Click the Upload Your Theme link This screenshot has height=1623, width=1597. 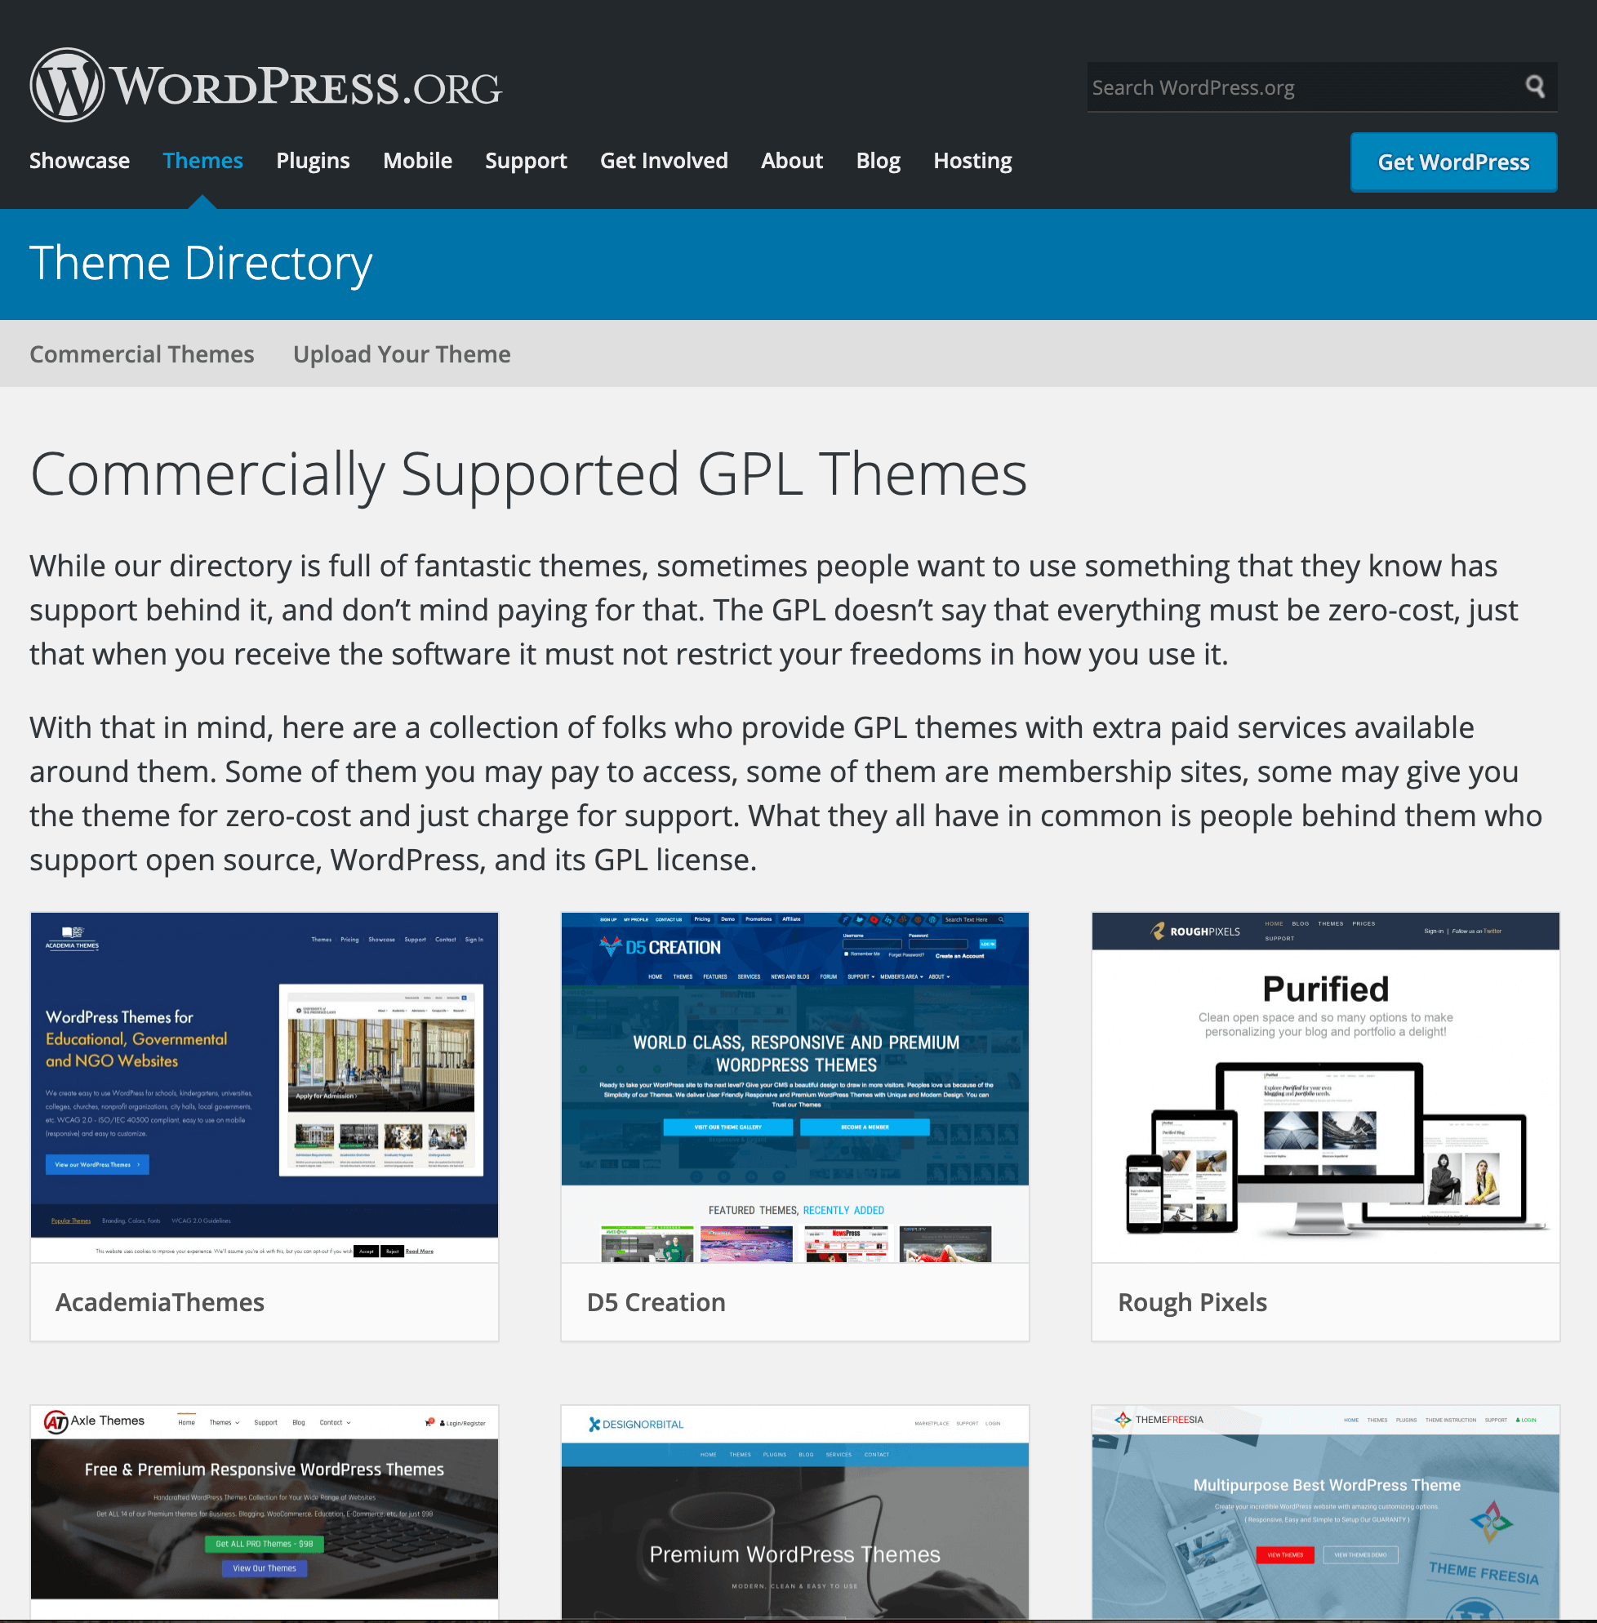(403, 353)
